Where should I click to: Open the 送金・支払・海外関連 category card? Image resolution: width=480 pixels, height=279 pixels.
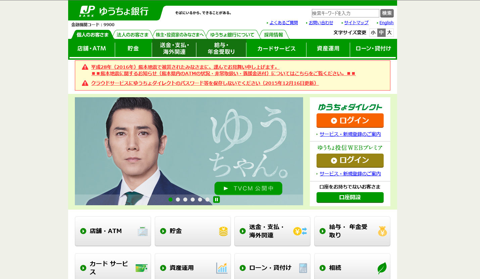[272, 231]
